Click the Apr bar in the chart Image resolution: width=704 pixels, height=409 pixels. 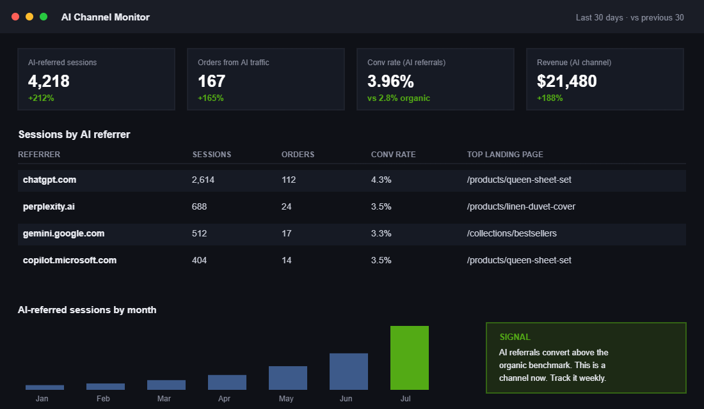point(227,382)
